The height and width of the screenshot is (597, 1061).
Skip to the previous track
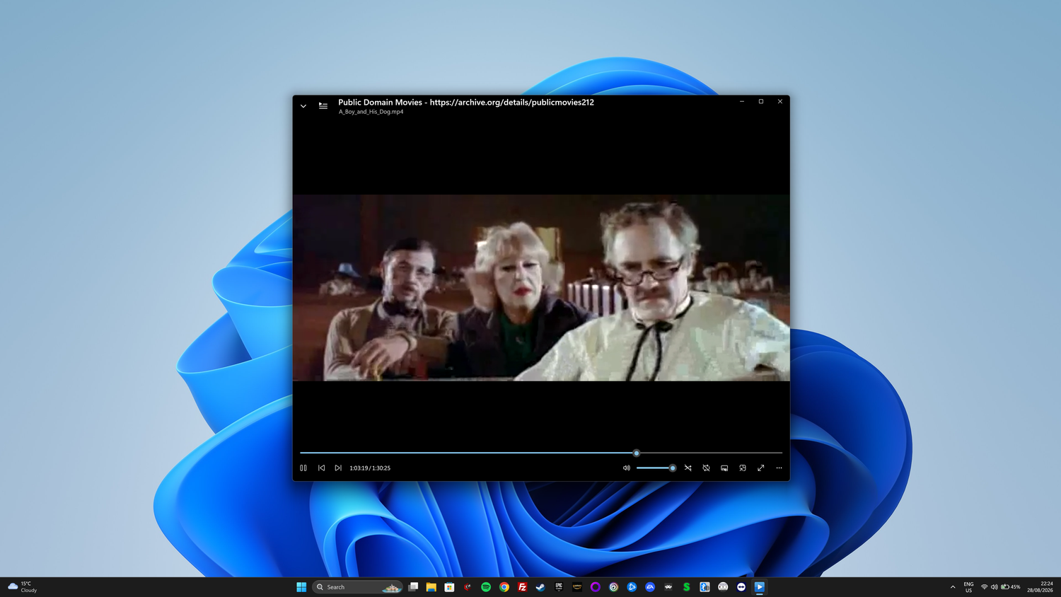click(x=321, y=468)
